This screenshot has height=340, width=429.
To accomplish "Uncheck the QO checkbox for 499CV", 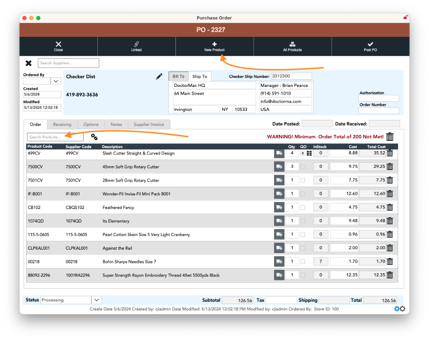I will [x=302, y=153].
